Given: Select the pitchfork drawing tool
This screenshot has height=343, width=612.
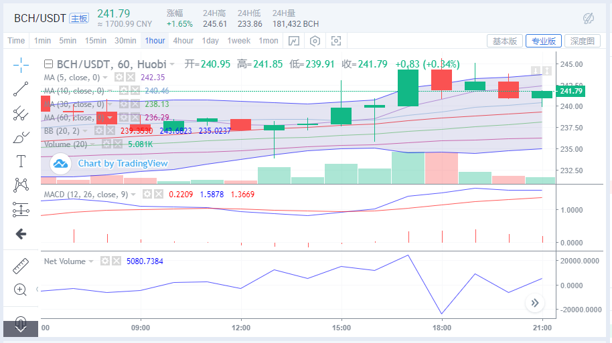Looking at the screenshot, I should pos(21,114).
